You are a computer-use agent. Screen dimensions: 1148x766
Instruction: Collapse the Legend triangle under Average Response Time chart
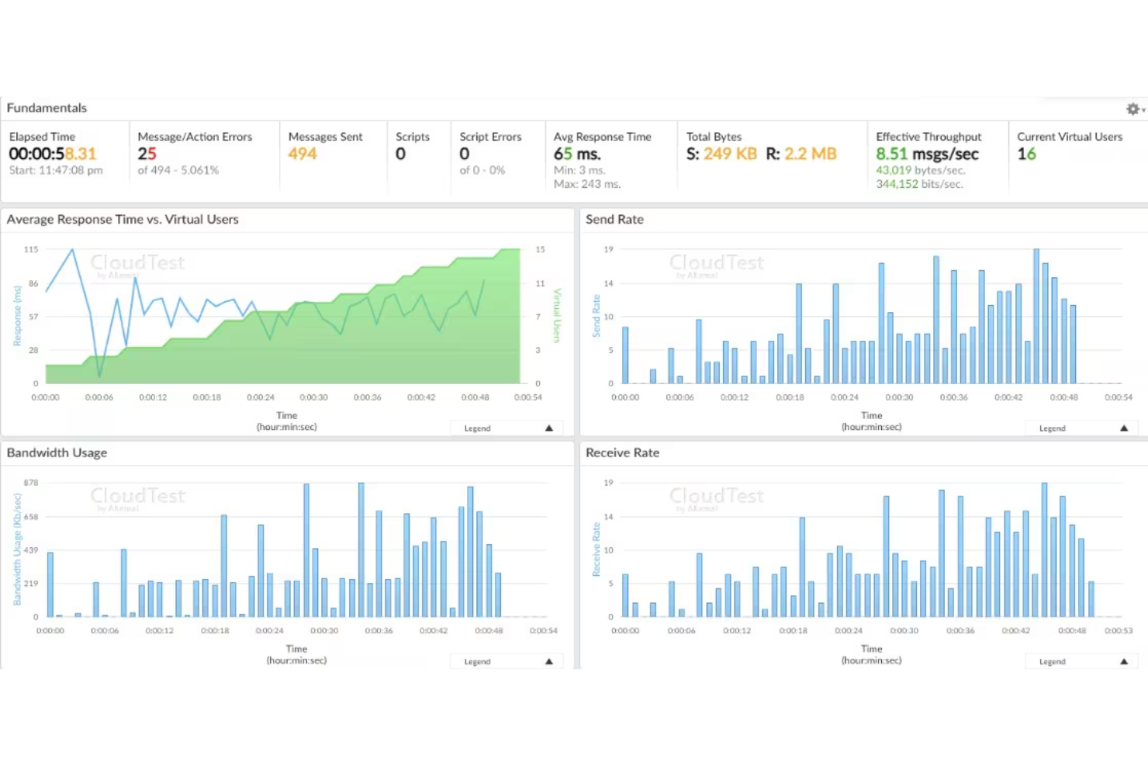pyautogui.click(x=549, y=428)
